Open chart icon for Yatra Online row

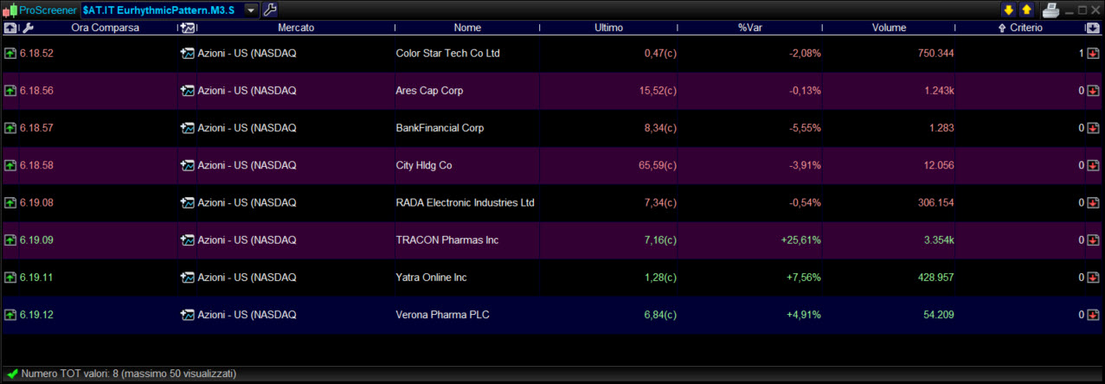186,278
